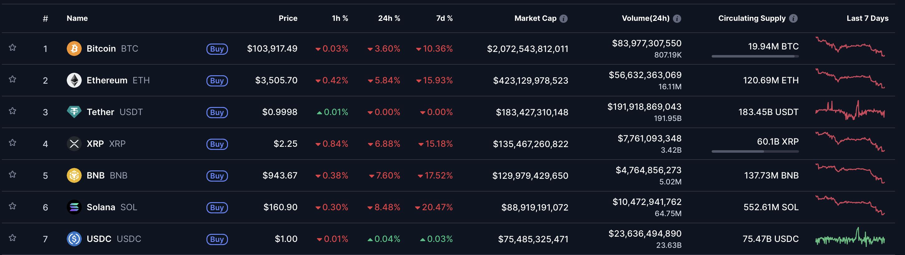Toggle watchlist star for Tether

tap(13, 111)
